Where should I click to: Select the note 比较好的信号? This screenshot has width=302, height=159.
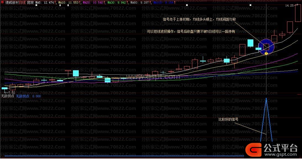(x=228, y=119)
